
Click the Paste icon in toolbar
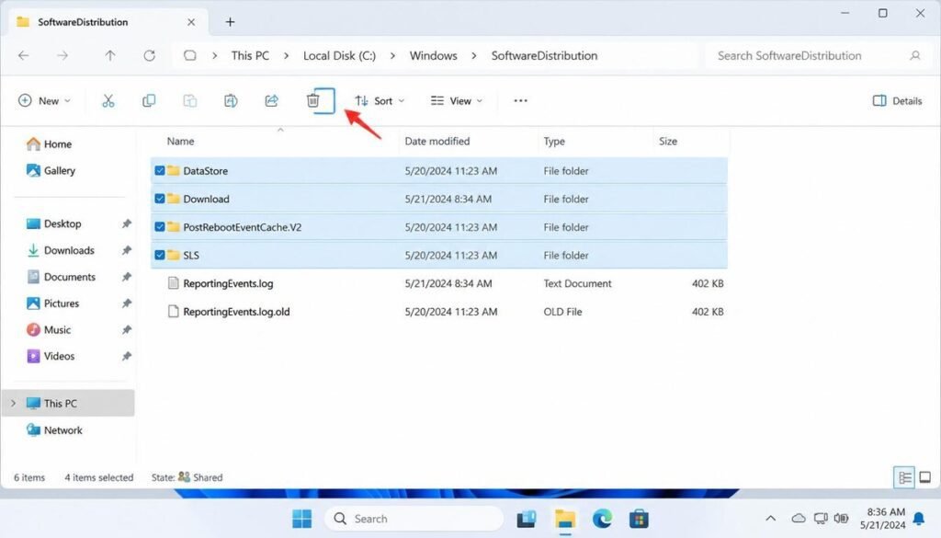tap(189, 101)
